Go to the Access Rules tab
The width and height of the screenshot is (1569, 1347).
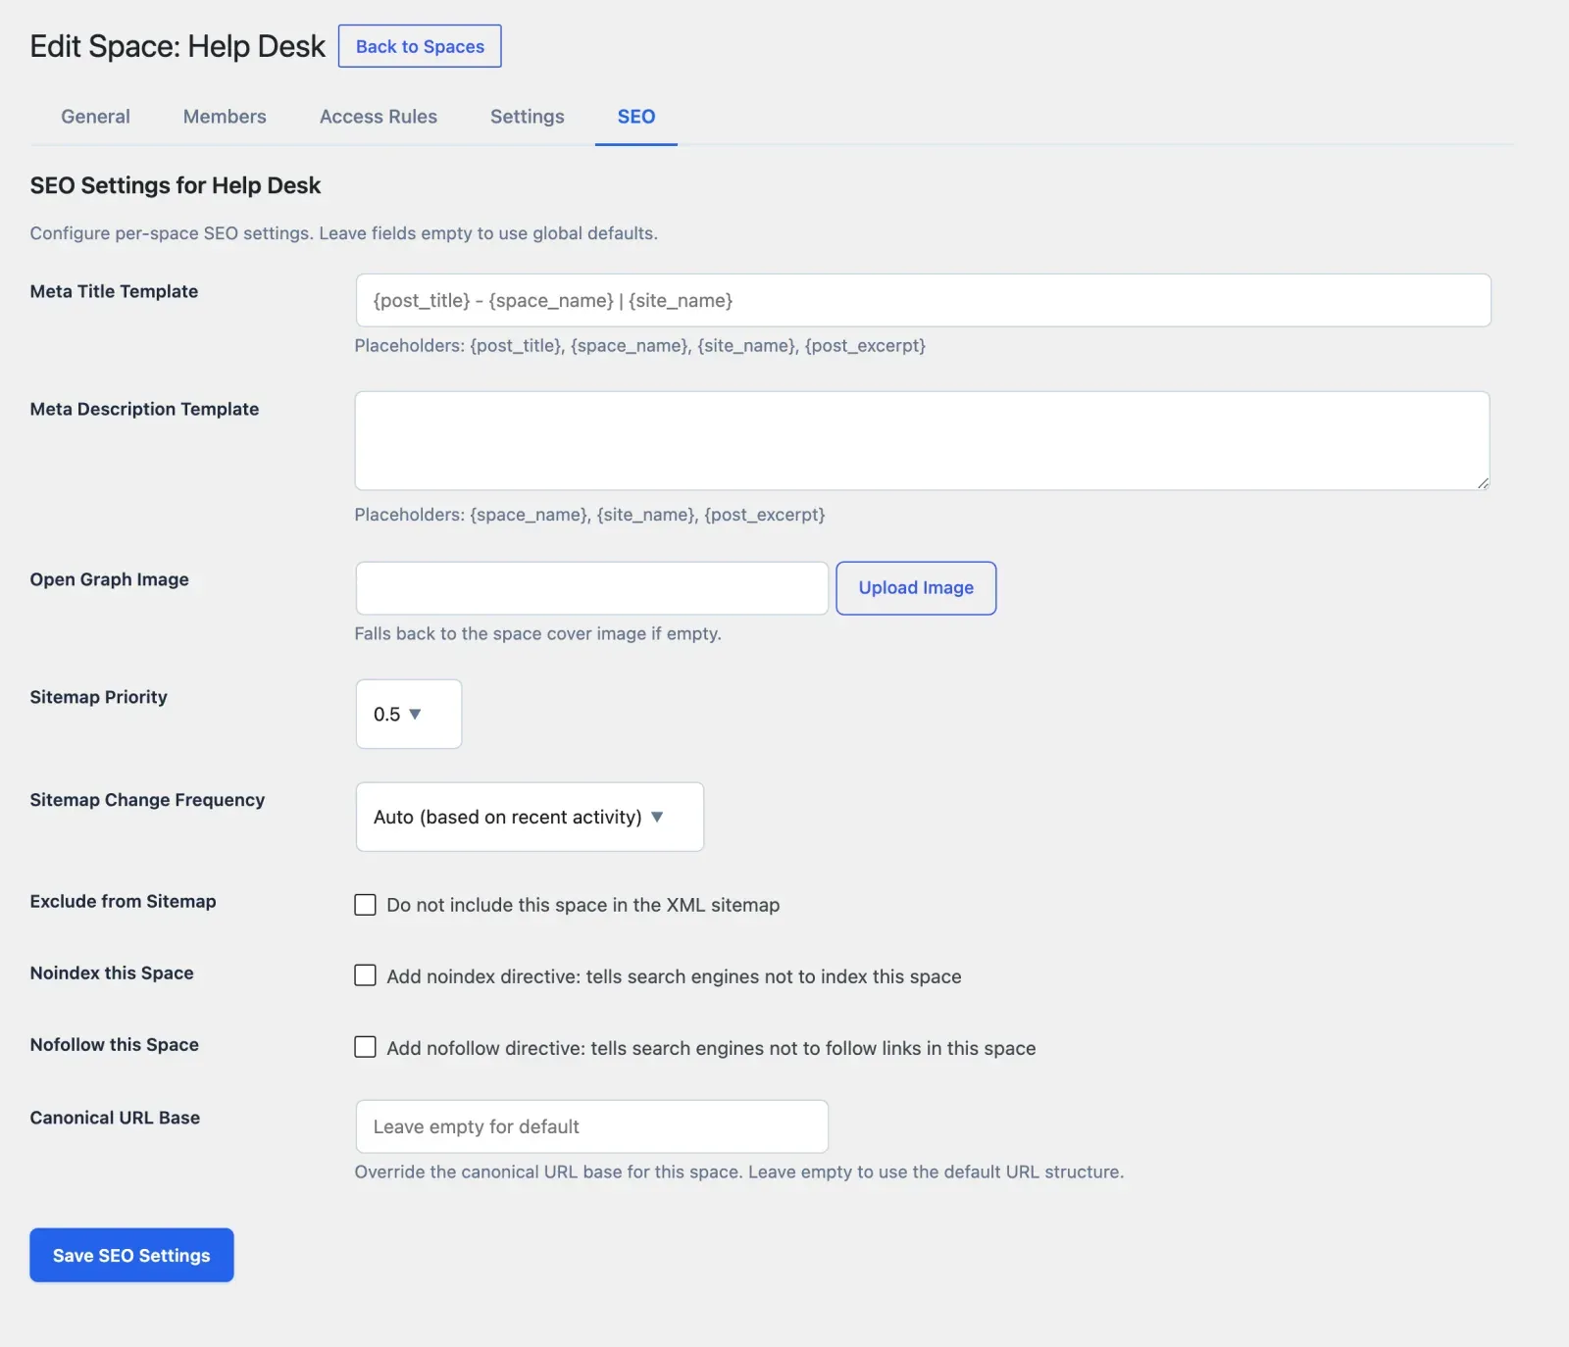click(379, 117)
